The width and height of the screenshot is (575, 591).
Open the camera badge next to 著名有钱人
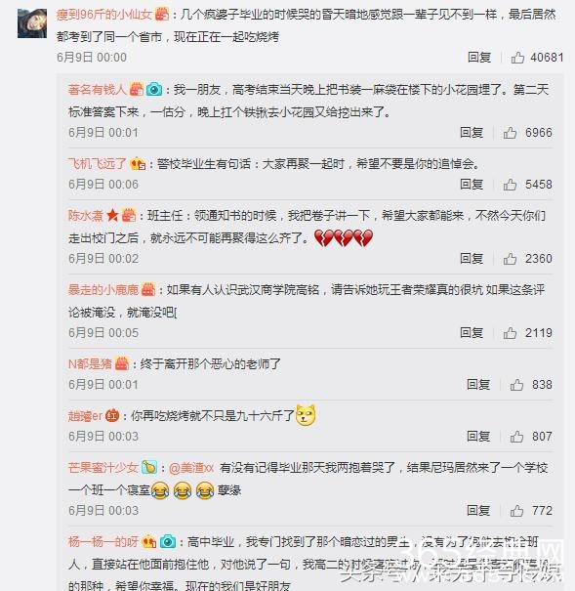click(x=154, y=89)
